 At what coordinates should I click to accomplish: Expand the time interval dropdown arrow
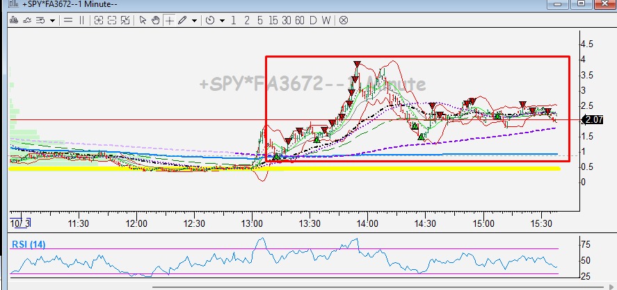223,21
